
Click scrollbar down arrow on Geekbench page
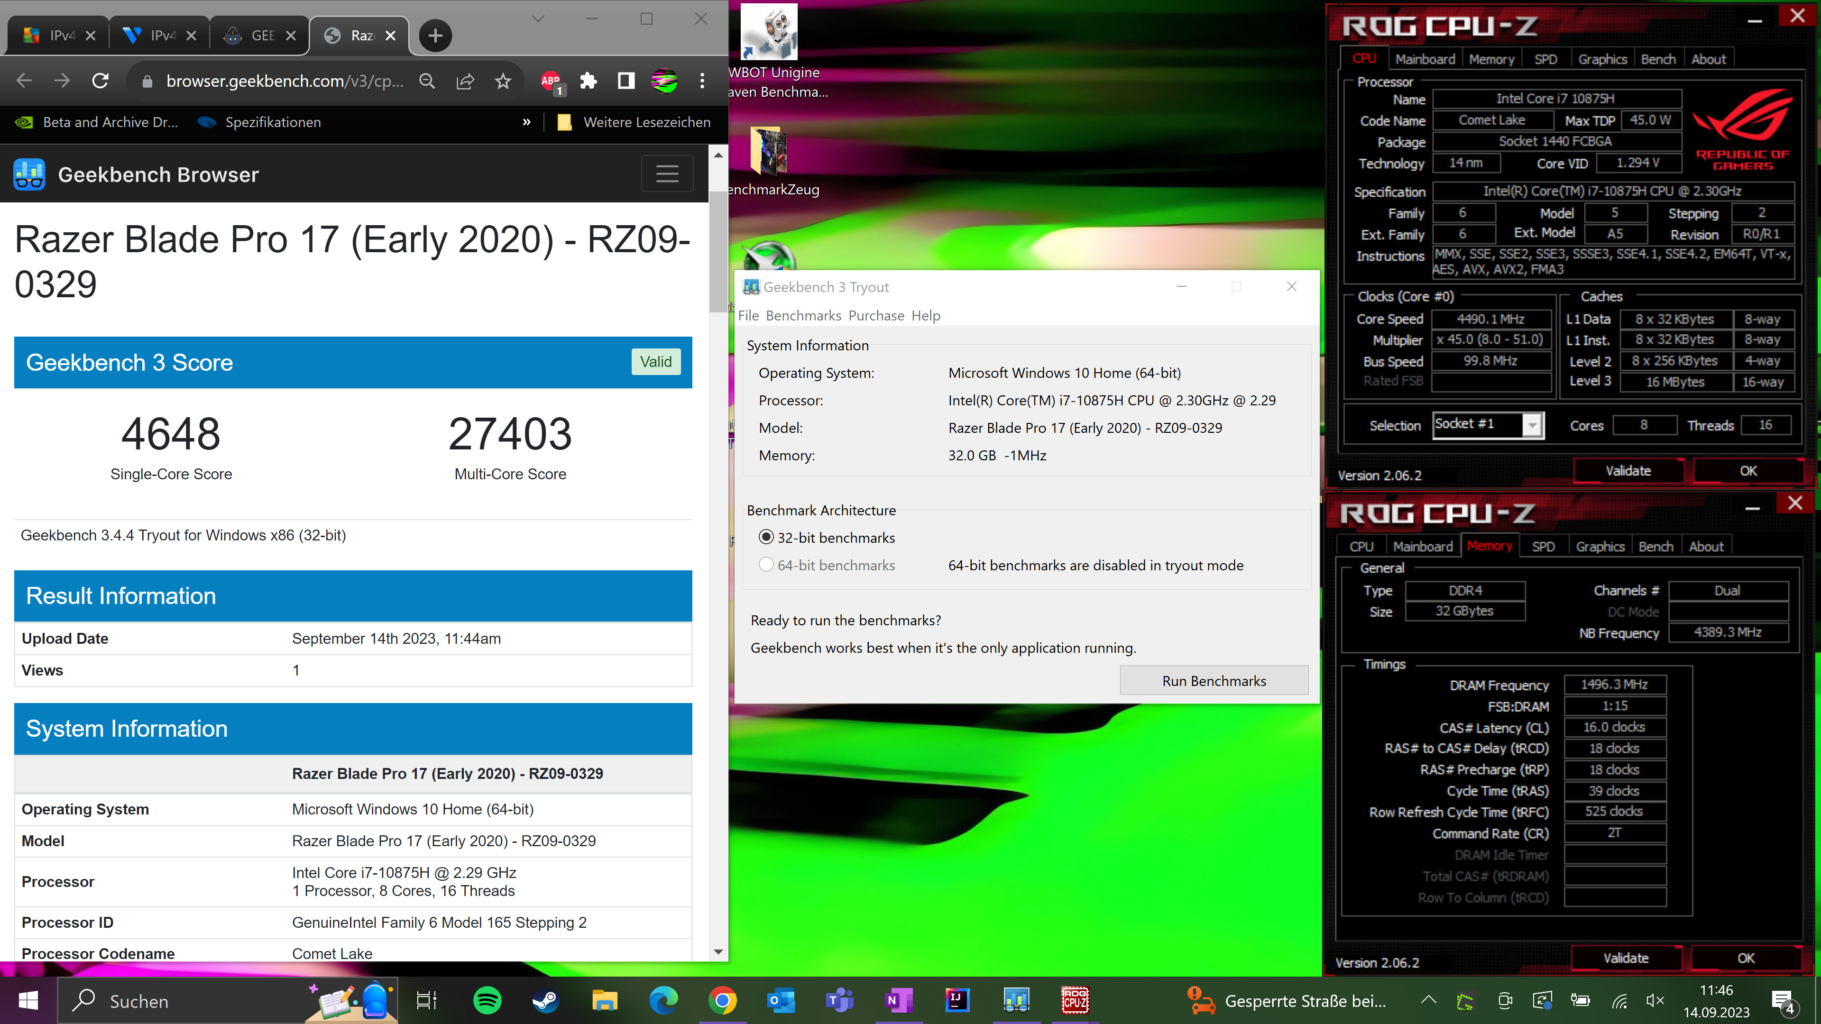click(x=718, y=952)
